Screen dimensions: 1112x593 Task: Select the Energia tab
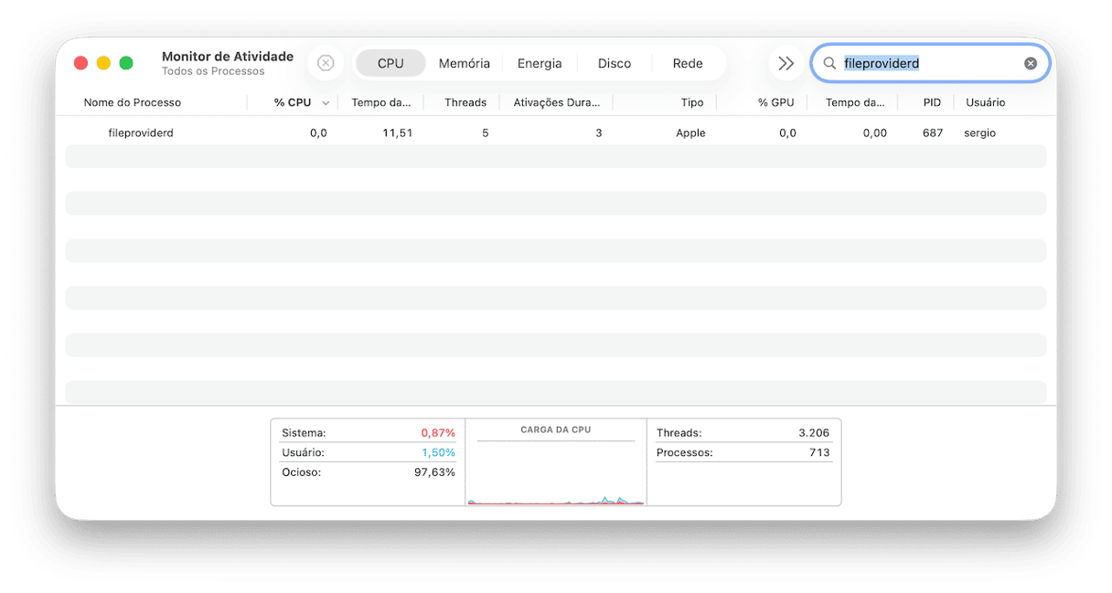[540, 63]
